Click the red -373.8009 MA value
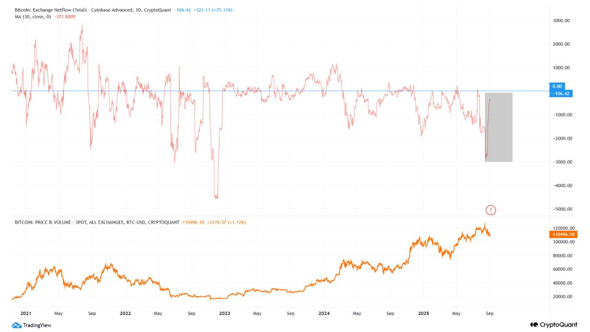This screenshot has height=332, width=590. (x=65, y=17)
